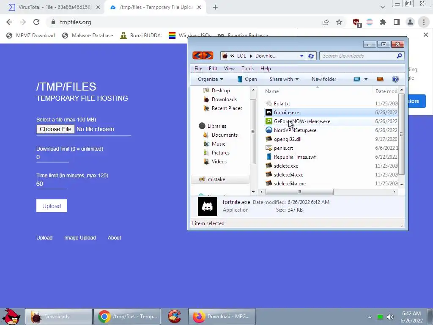Viewport: 433px width, 325px height.
Task: Open the Explorer File menu
Action: (198, 69)
